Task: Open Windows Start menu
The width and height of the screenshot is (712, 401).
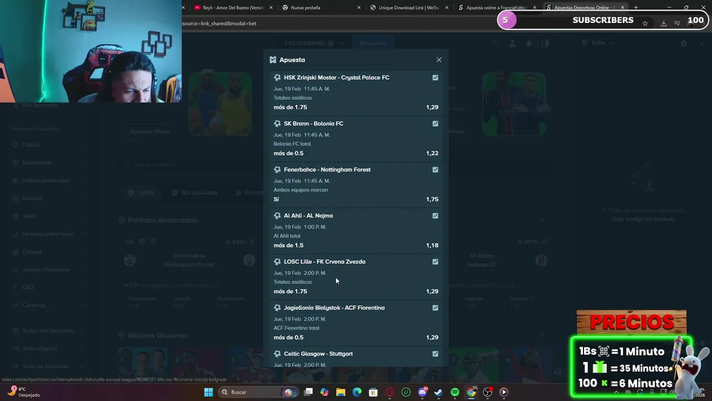Action: pos(208,392)
